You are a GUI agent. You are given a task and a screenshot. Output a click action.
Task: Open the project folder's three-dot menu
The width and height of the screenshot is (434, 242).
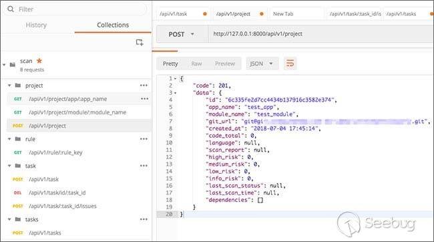144,86
